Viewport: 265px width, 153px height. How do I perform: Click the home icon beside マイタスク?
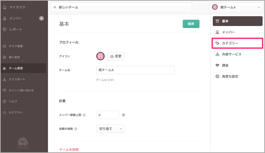[5, 7]
